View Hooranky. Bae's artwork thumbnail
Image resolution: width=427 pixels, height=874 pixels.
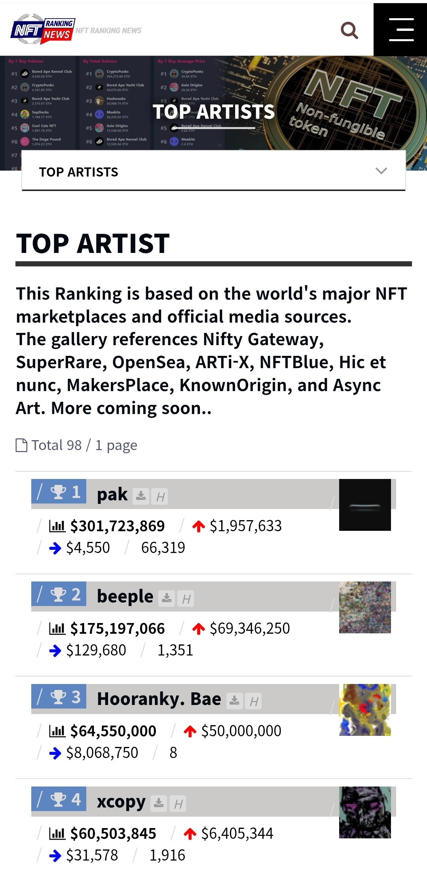[365, 710]
